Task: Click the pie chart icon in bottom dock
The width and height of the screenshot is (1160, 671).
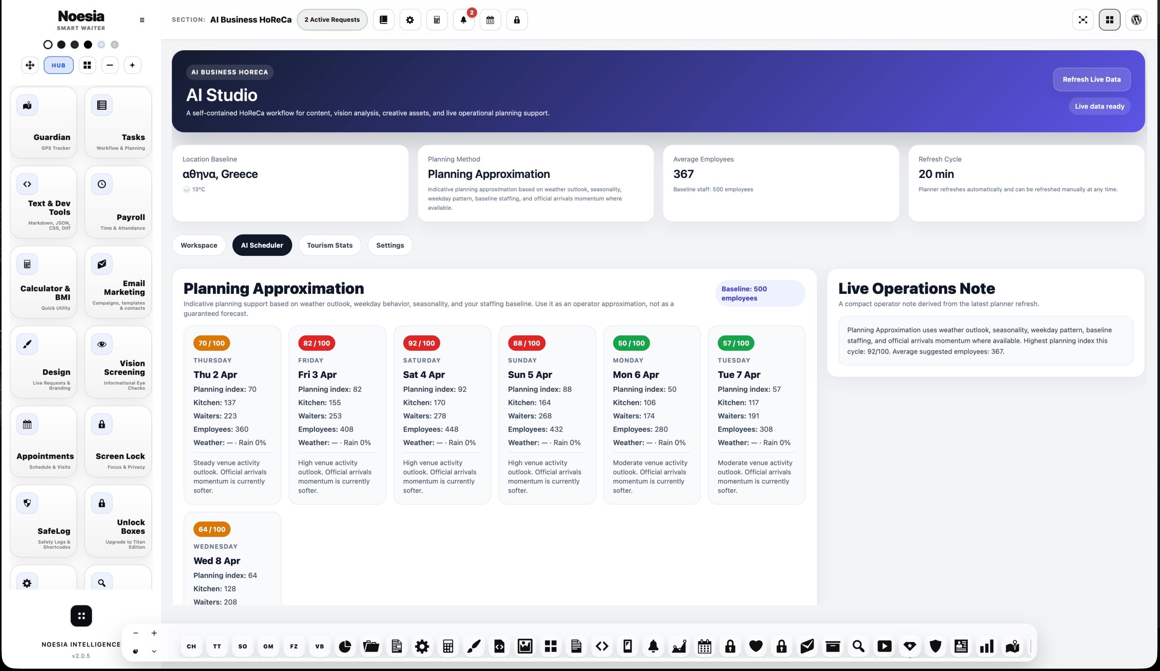Action: tap(345, 646)
